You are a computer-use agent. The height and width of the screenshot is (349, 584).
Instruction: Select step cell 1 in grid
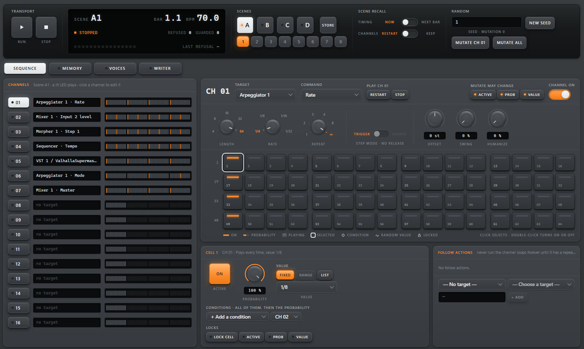pyautogui.click(x=233, y=163)
